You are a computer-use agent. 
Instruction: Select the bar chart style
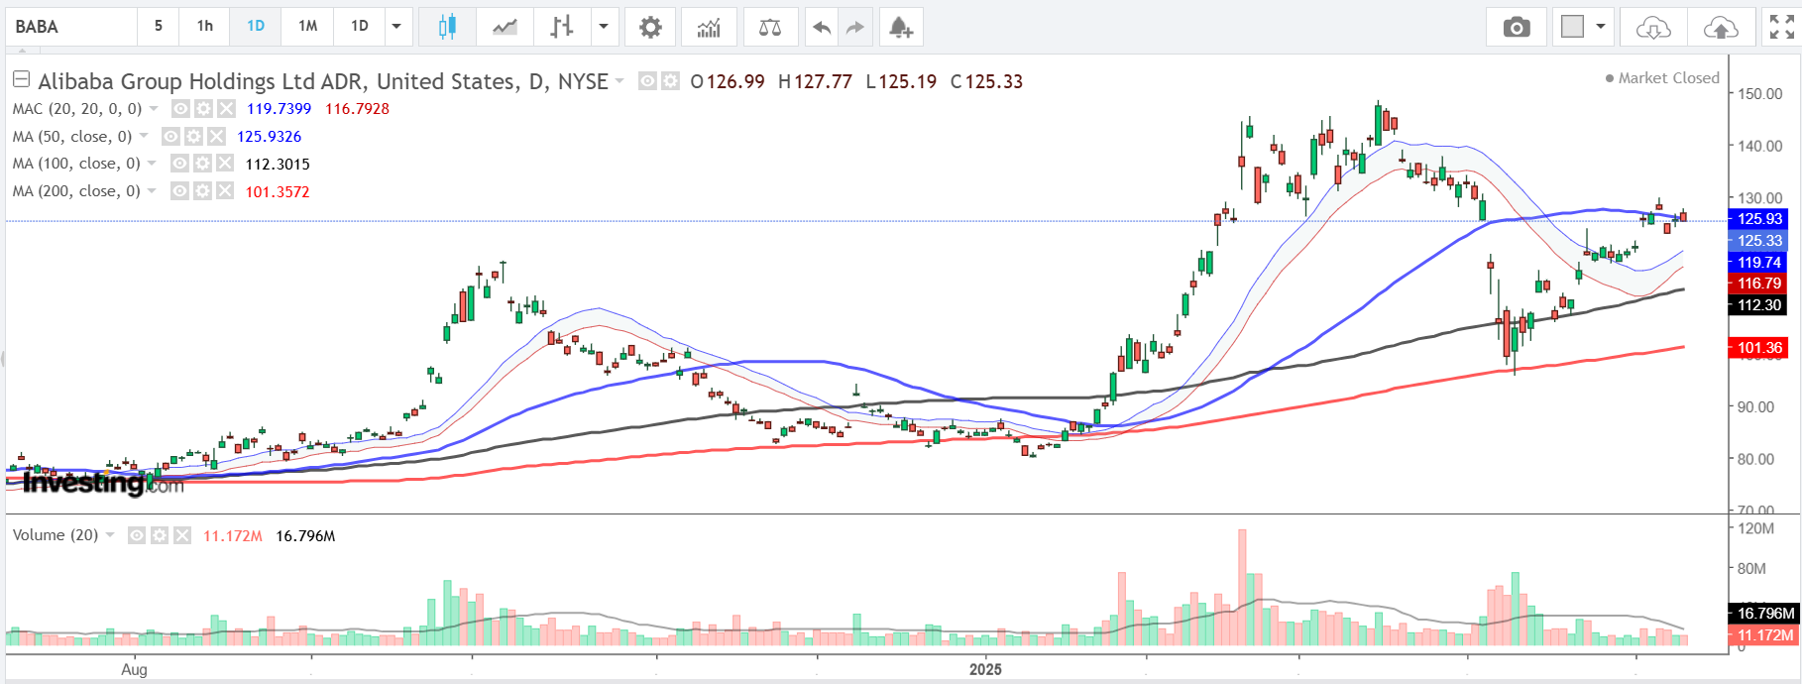pyautogui.click(x=562, y=27)
